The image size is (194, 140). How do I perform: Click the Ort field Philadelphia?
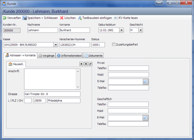click(x=64, y=101)
